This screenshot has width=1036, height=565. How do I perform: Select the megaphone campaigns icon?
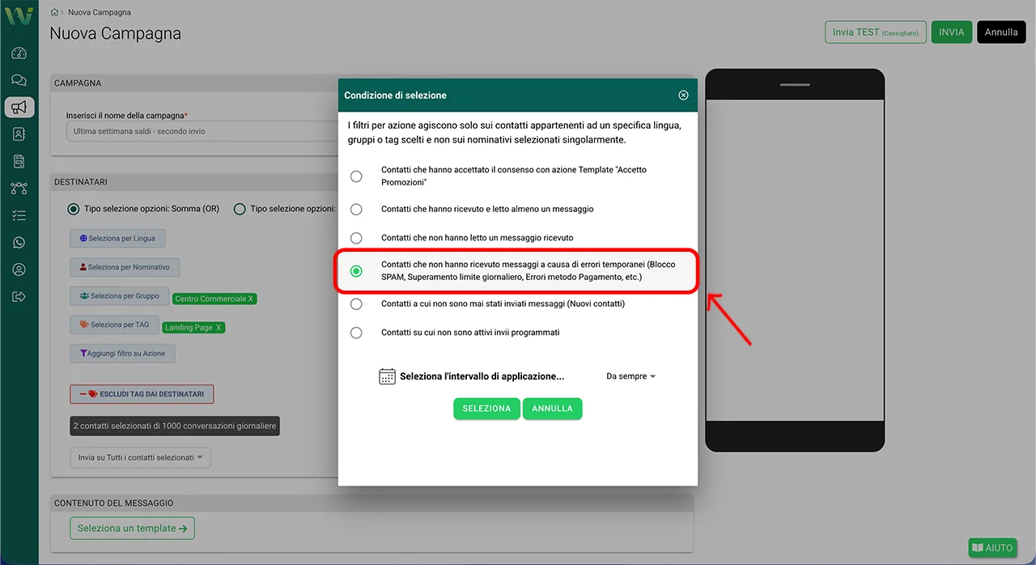click(x=19, y=107)
